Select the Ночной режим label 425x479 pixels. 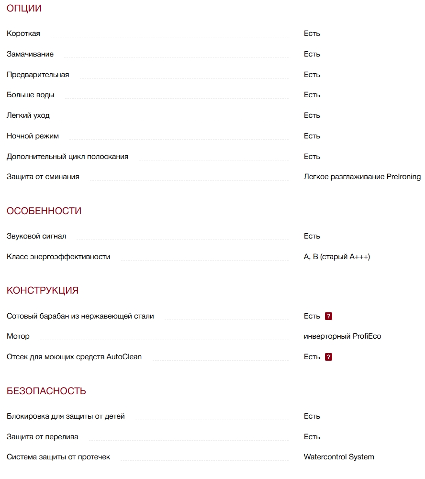point(33,136)
